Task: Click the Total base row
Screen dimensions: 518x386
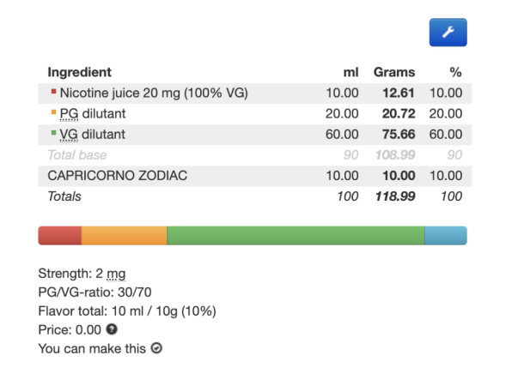Action: [255, 155]
